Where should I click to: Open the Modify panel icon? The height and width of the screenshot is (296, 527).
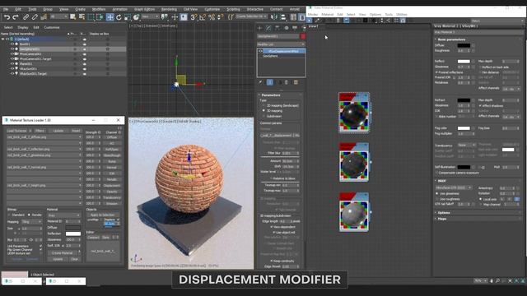pyautogui.click(x=268, y=28)
